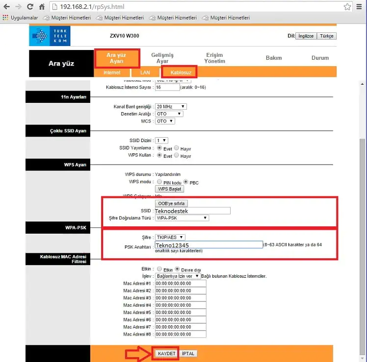367x362 pixels.
Task: Choose PIN kodu WPS mode
Action: click(159, 182)
